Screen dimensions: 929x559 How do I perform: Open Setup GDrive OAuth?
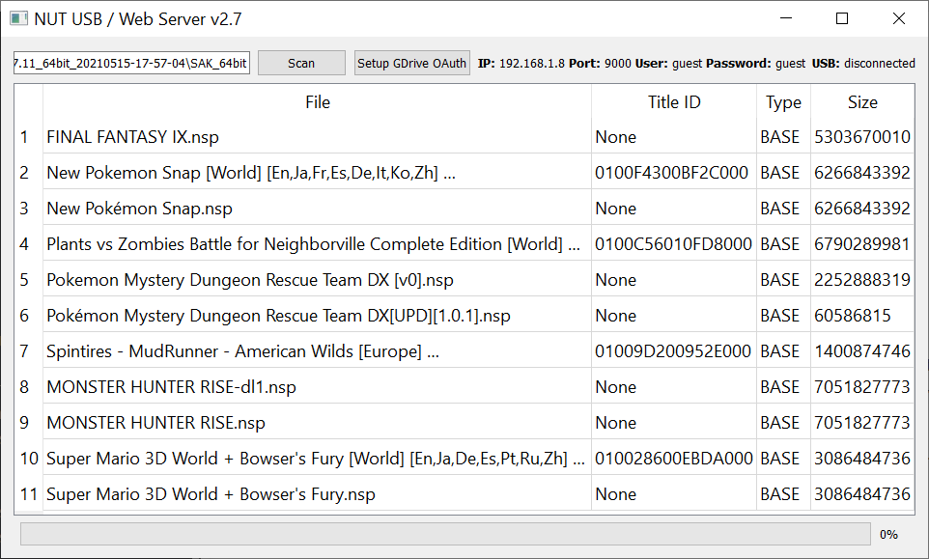[411, 63]
